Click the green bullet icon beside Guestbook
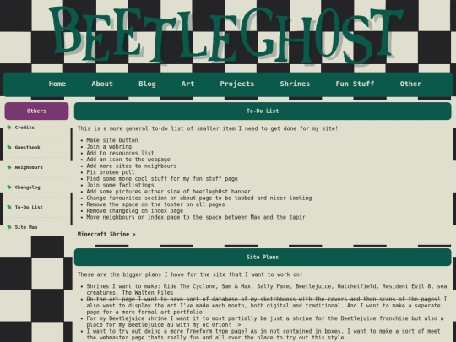The width and height of the screenshot is (456, 342). [x=9, y=147]
